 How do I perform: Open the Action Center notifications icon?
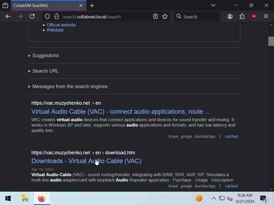click(x=263, y=199)
